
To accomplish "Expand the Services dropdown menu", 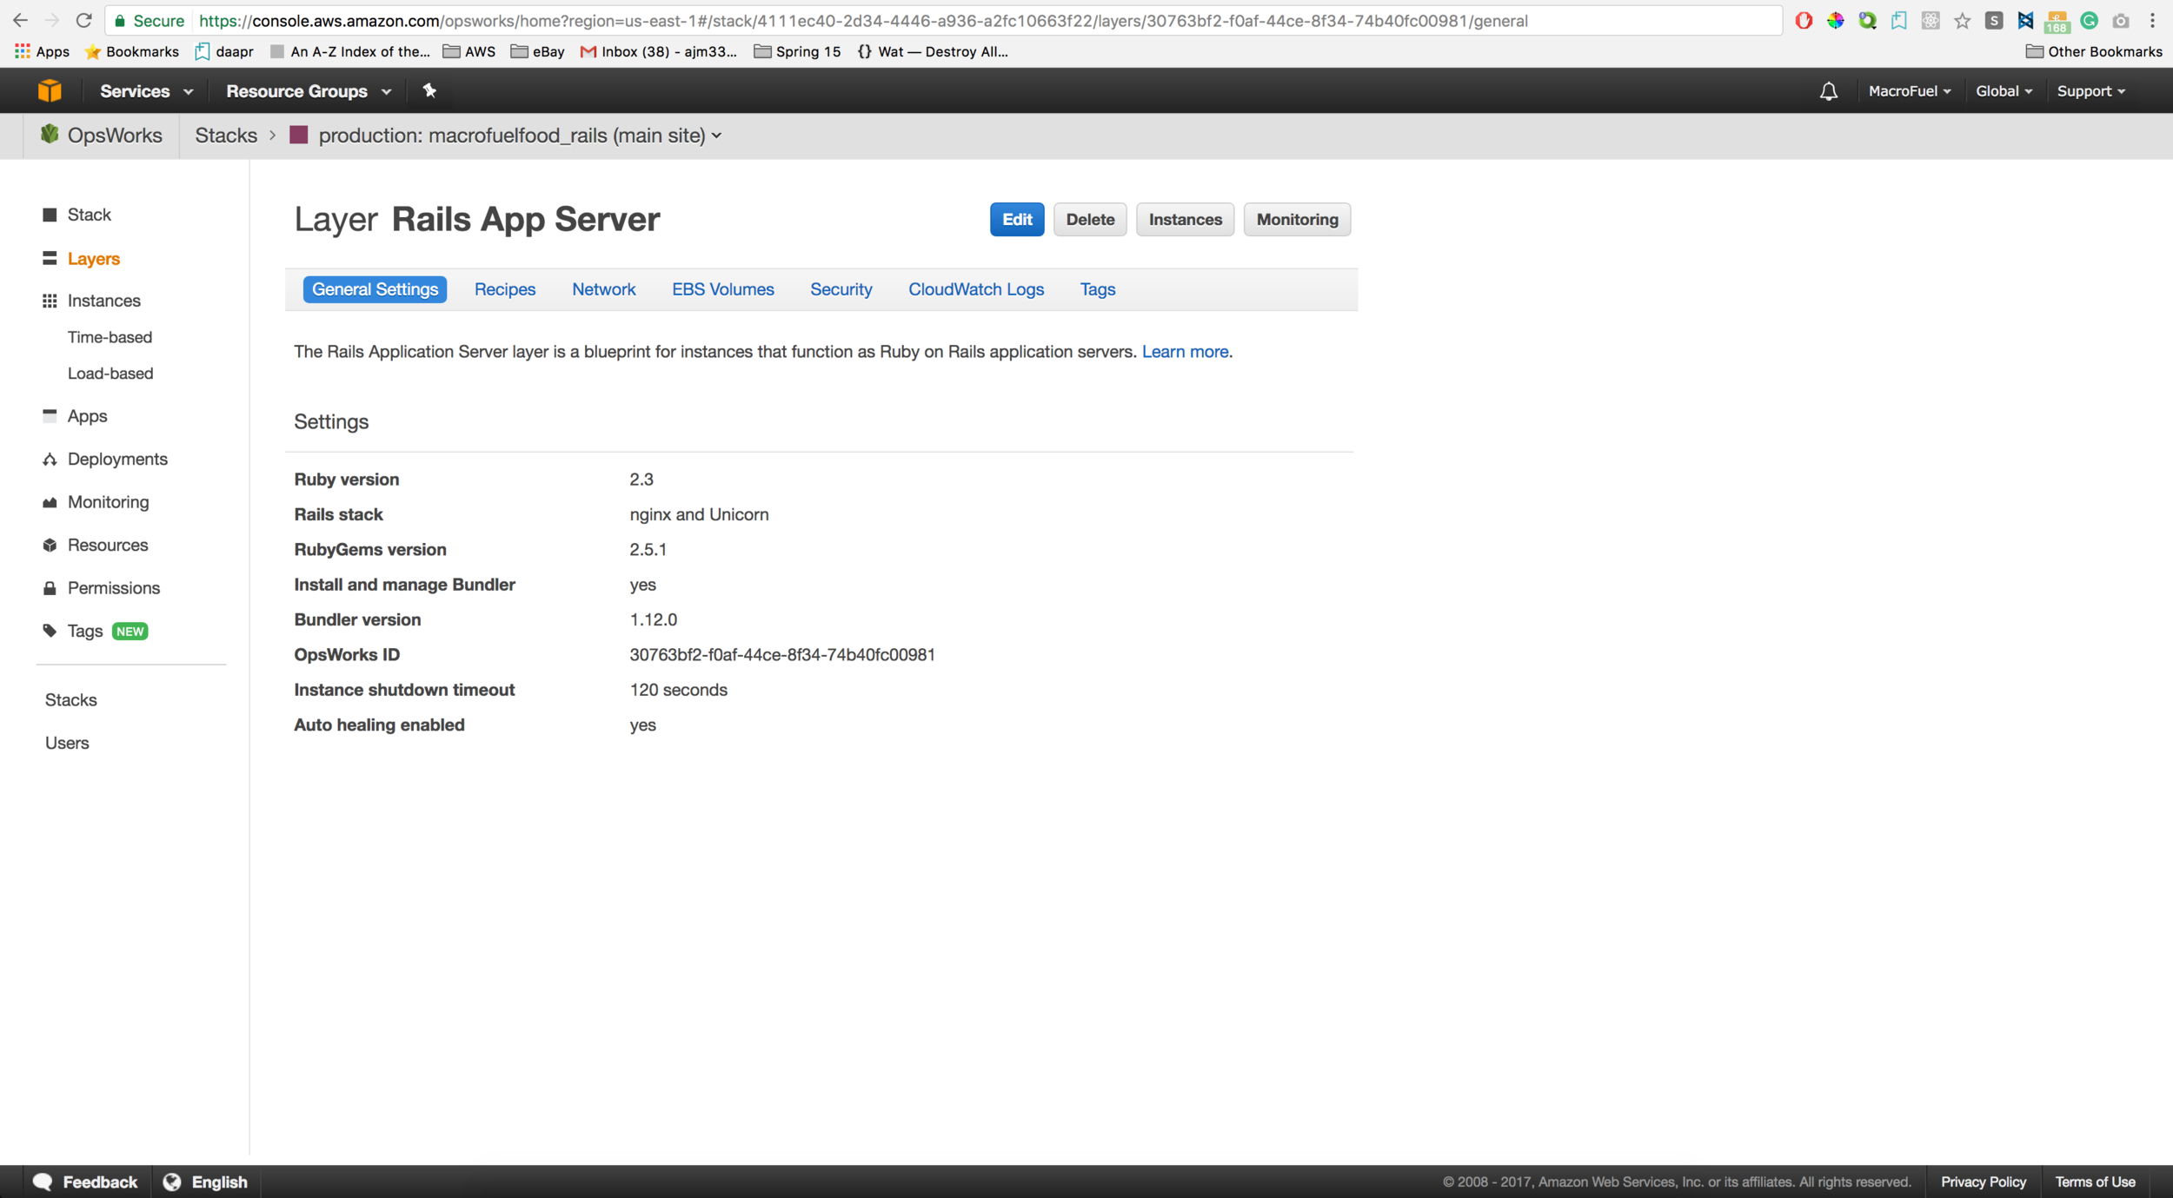I will click(146, 91).
